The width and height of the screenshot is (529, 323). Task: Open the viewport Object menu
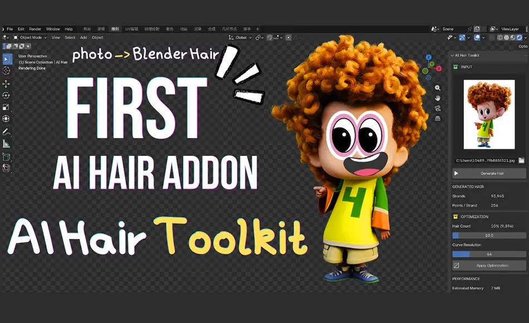coord(97,37)
